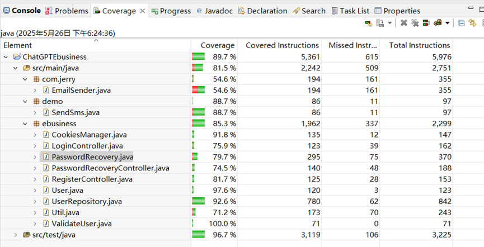The width and height of the screenshot is (484, 247).
Task: Collapse all tree nodes
Action: coord(462,23)
